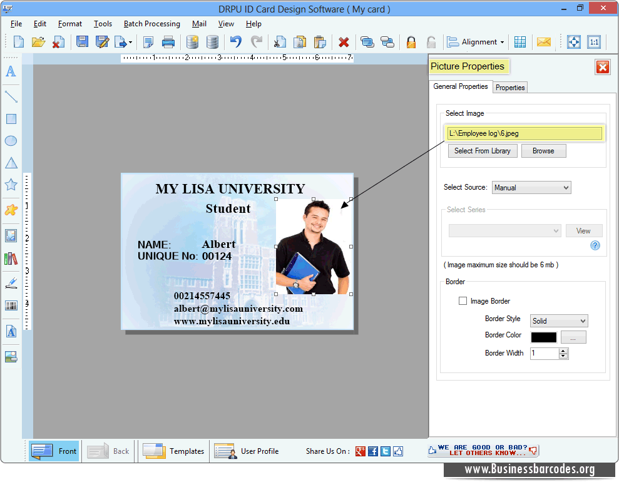Print the ID card

(x=168, y=42)
